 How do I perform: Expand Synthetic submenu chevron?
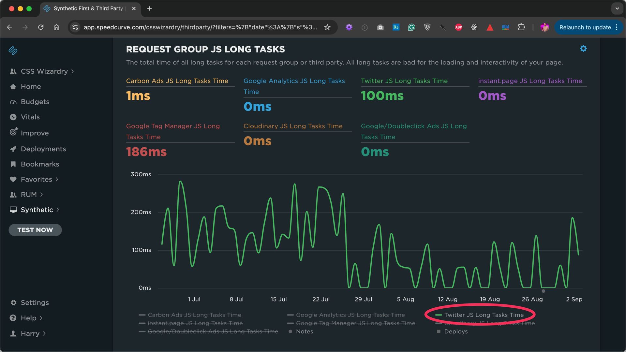pyautogui.click(x=58, y=210)
